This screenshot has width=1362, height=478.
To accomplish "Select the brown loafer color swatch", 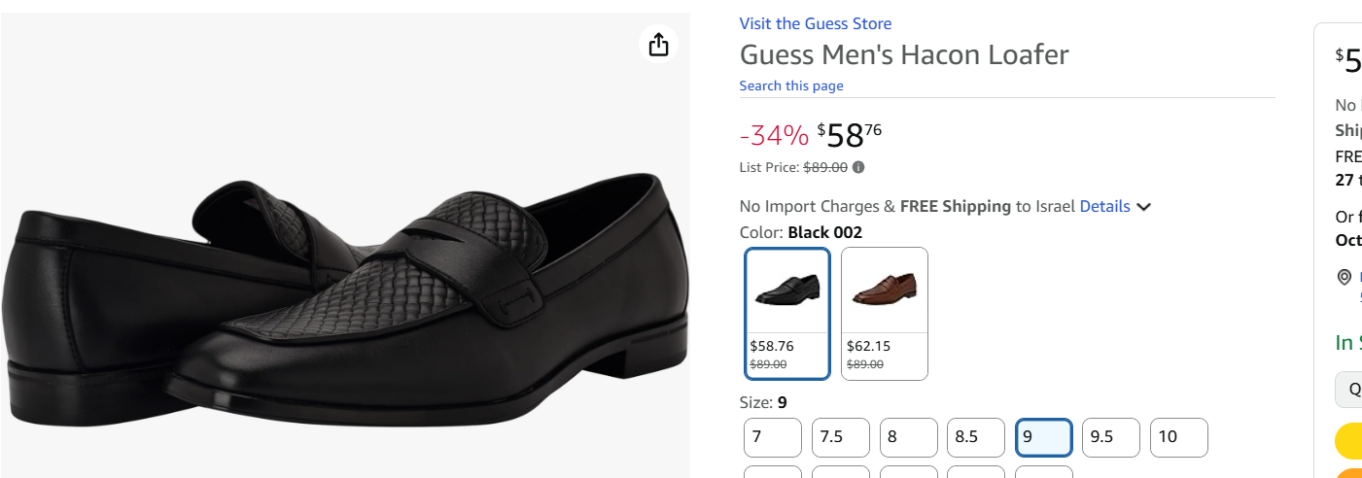I will [x=884, y=313].
